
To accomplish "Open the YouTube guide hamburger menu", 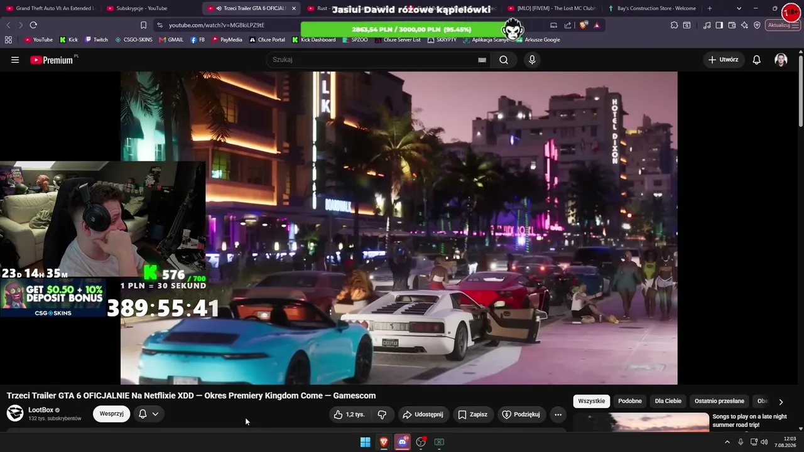I will [x=15, y=60].
